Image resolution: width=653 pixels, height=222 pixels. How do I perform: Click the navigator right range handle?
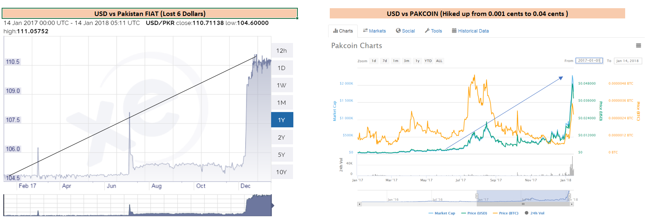coord(569,196)
